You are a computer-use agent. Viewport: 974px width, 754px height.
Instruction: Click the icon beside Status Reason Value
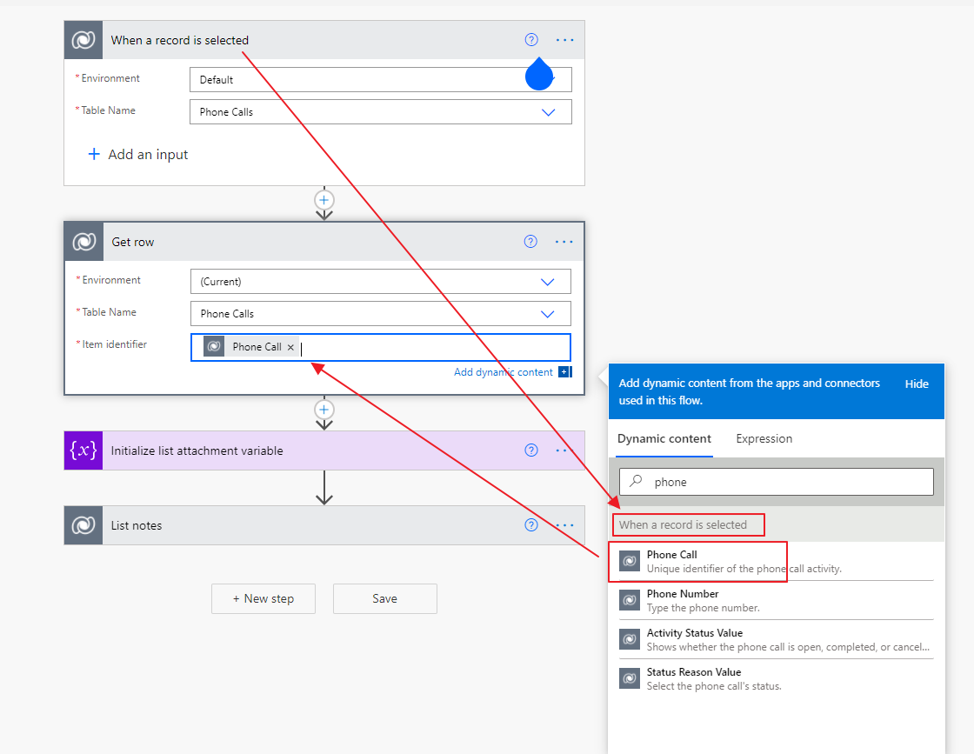630,678
